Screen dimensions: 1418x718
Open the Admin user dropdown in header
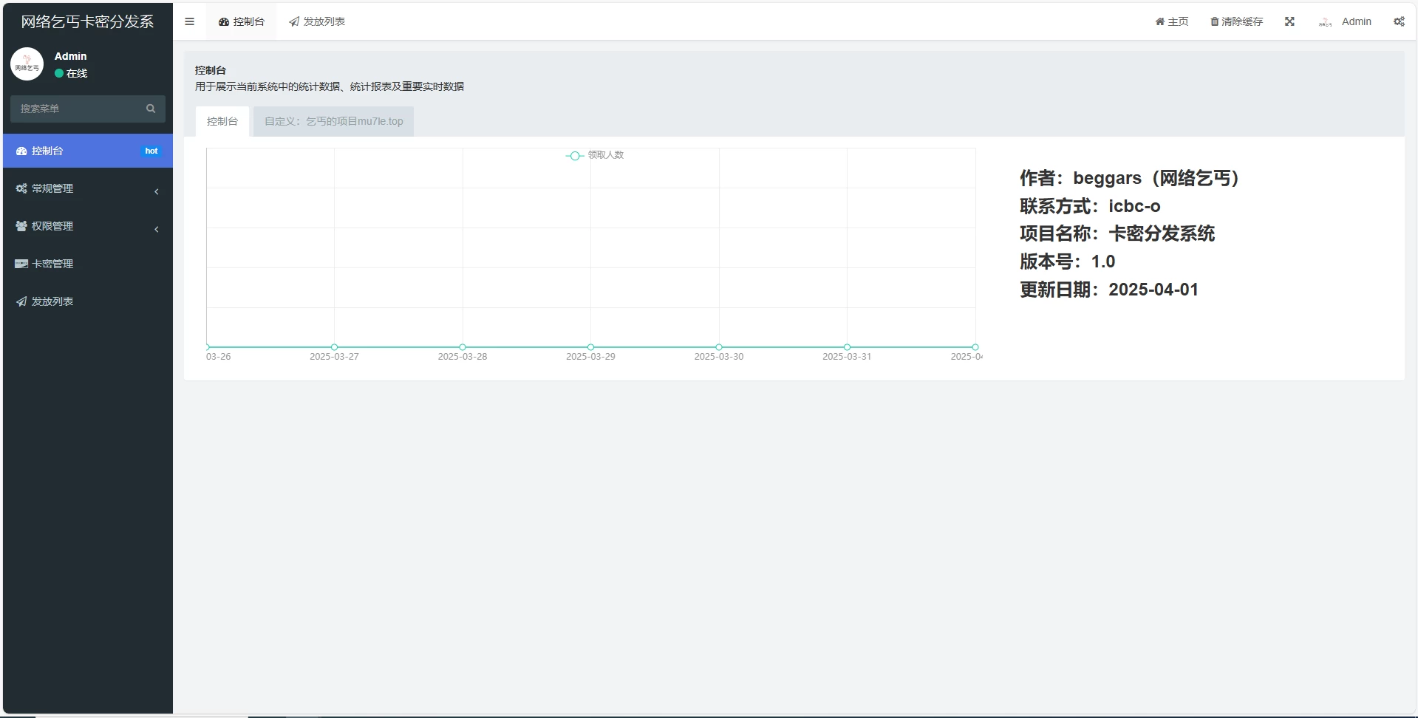pyautogui.click(x=1345, y=21)
